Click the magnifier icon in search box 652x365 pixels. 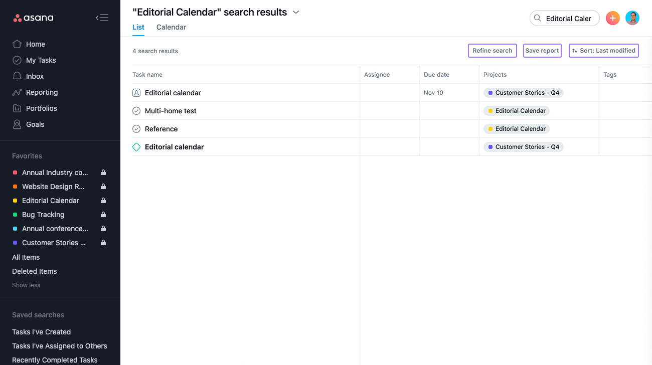538,18
